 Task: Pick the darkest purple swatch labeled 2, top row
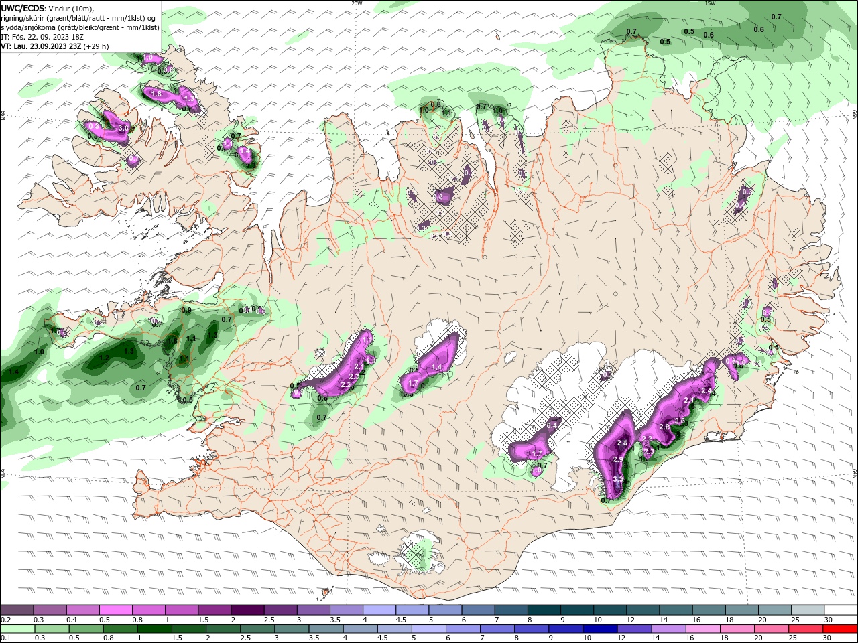[247, 610]
